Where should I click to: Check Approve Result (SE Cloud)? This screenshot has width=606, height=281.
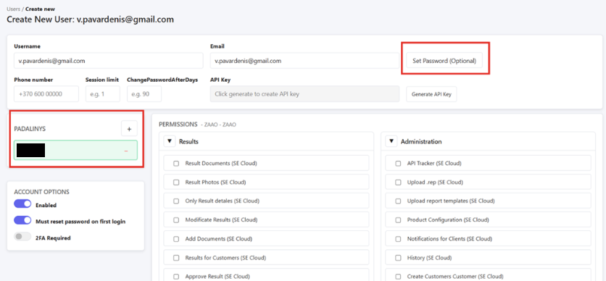click(176, 277)
